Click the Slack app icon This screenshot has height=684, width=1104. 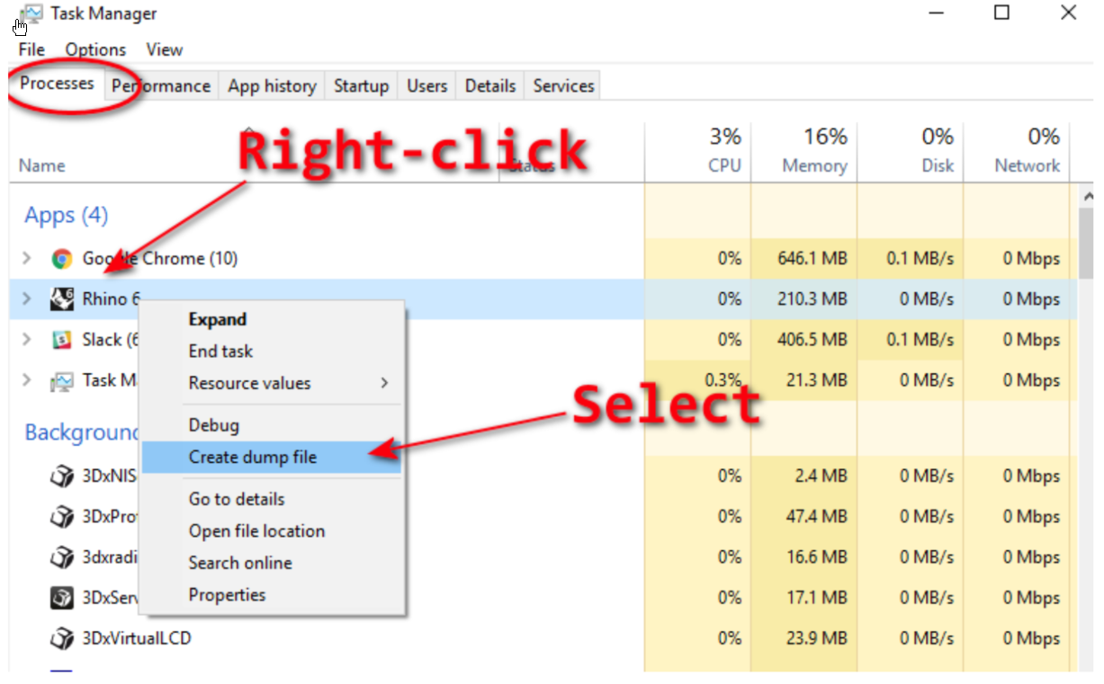(x=61, y=340)
